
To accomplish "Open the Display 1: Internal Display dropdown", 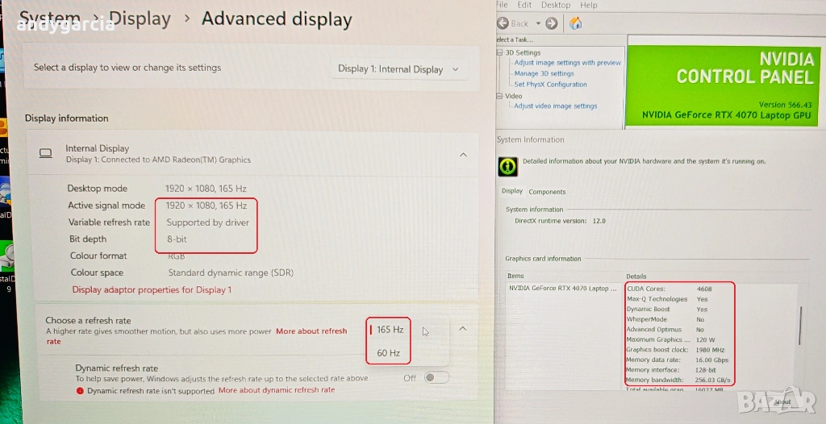I will click(398, 69).
